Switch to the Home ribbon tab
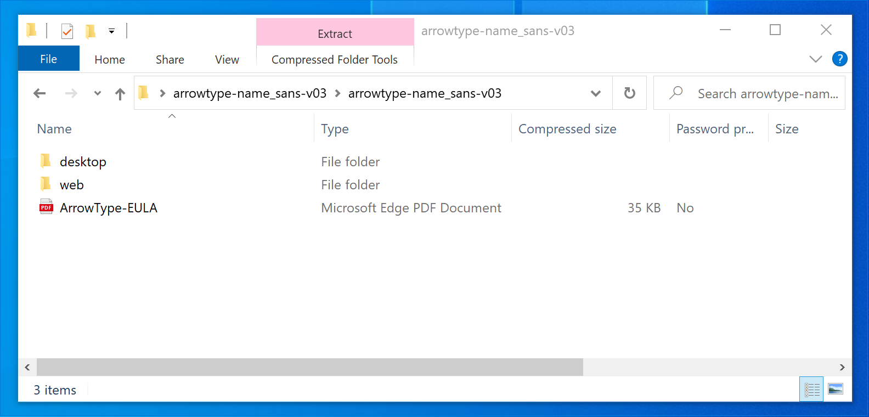 pyautogui.click(x=110, y=59)
